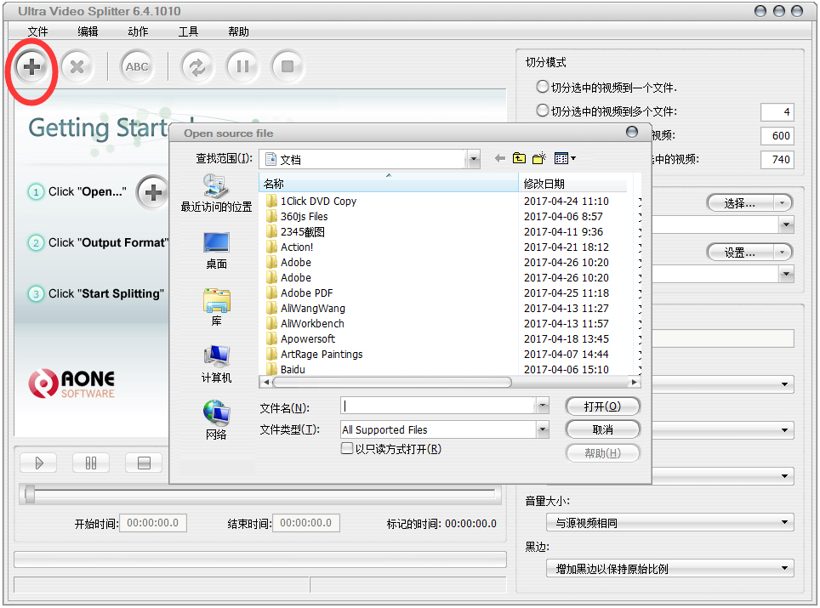Create a new folder in the dialog
This screenshot has height=608, width=820.
[x=539, y=158]
